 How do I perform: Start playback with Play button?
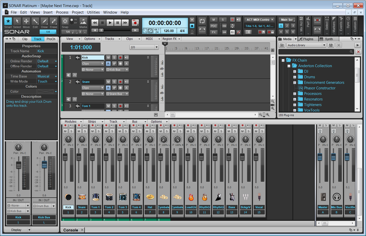point(110,23)
